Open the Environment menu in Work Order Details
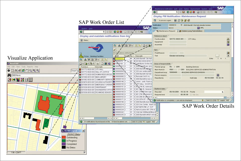Image resolution: width=241 pixels, height=161 pixels. click(195, 9)
